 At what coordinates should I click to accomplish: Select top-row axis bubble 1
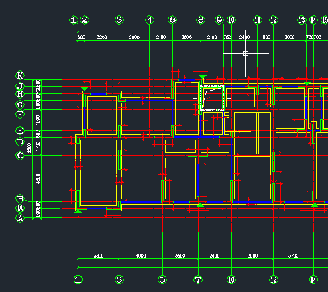[x=74, y=20]
